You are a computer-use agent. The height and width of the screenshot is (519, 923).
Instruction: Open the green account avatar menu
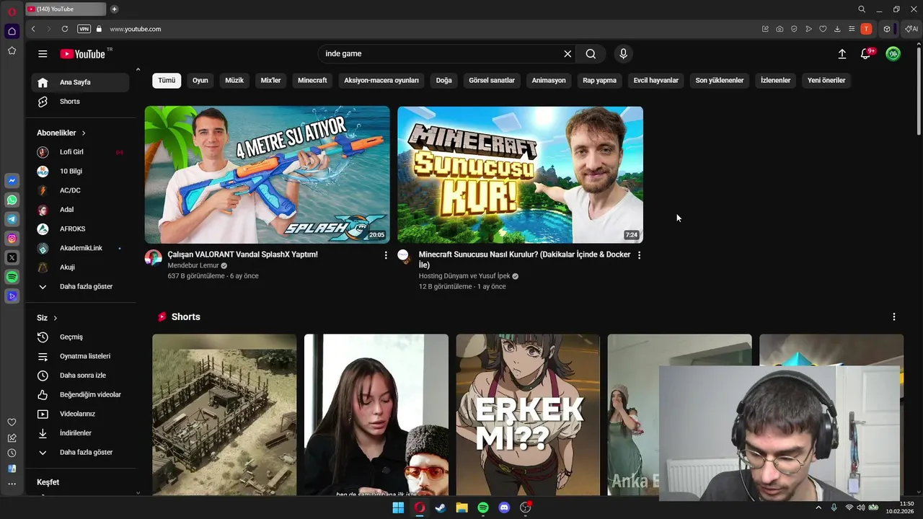point(893,54)
